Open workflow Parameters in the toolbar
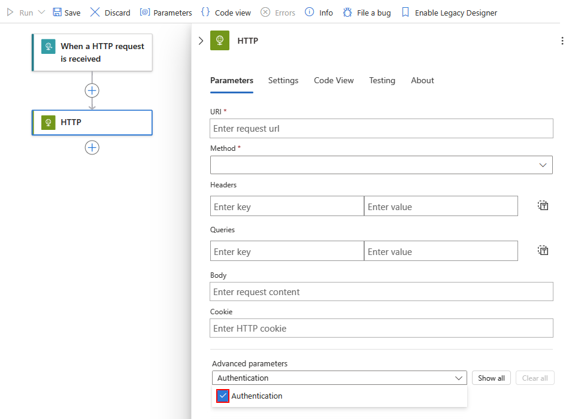 click(x=166, y=13)
